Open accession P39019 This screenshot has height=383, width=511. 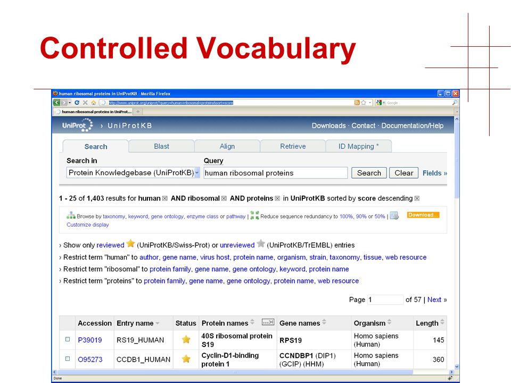(89, 340)
